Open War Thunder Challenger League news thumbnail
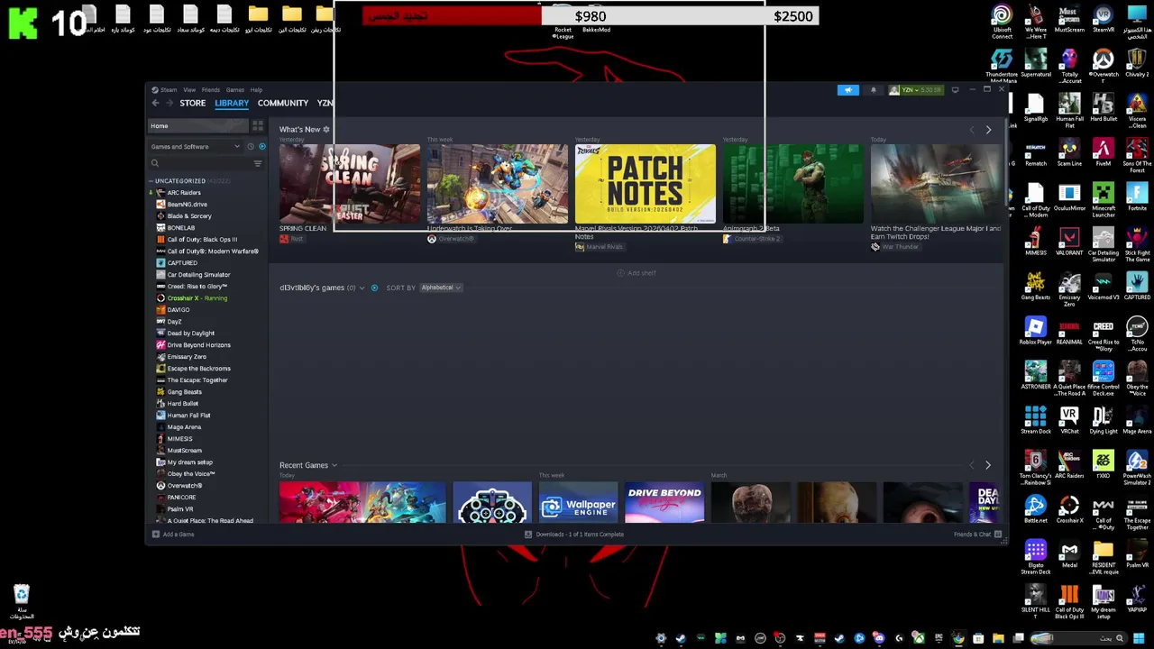1154x649 pixels. pos(936,184)
